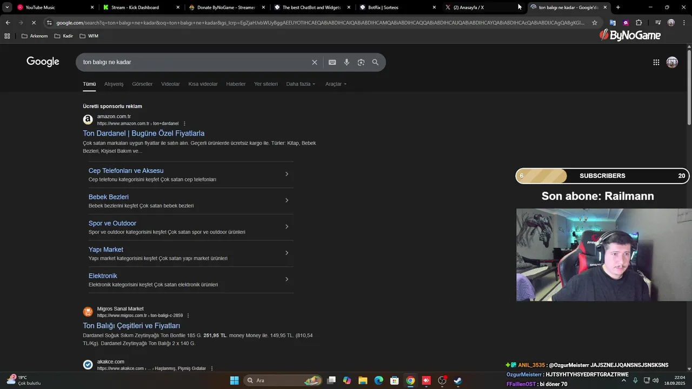Switch to the Görseller search tab
The width and height of the screenshot is (692, 389).
(142, 84)
